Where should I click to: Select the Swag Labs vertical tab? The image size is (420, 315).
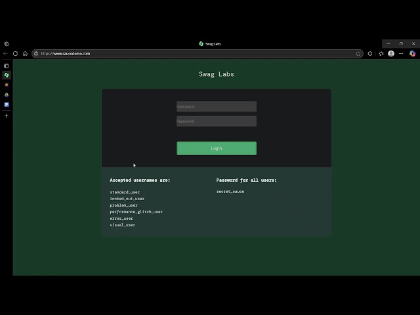click(x=7, y=75)
